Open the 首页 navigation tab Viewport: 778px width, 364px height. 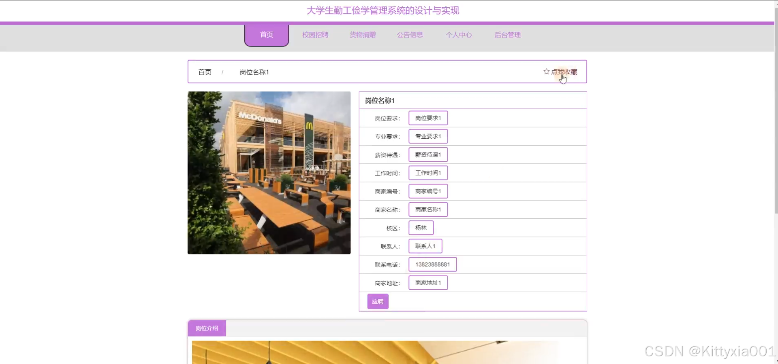click(266, 35)
